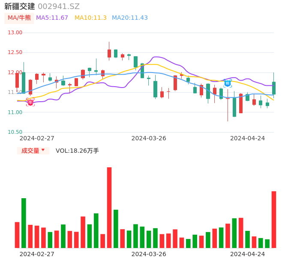
Task: Select the MA/牛熊 indicator tab
Action: pyautogui.click(x=19, y=18)
